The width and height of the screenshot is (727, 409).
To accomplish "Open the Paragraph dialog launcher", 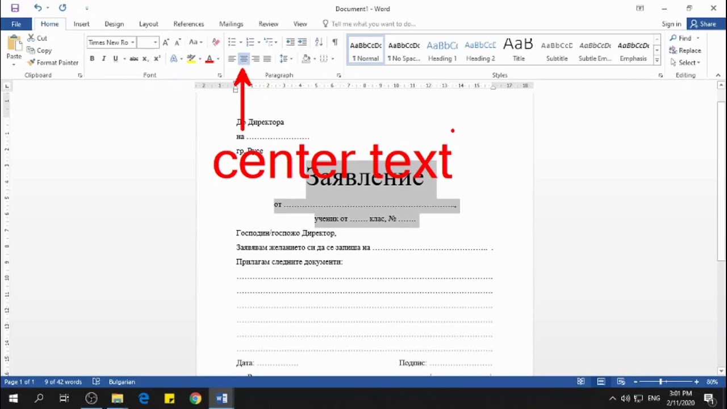I will pos(339,75).
